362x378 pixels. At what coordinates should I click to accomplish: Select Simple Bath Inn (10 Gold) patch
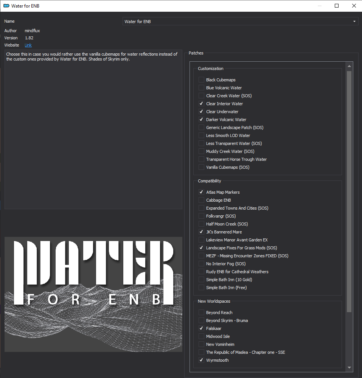click(201, 280)
